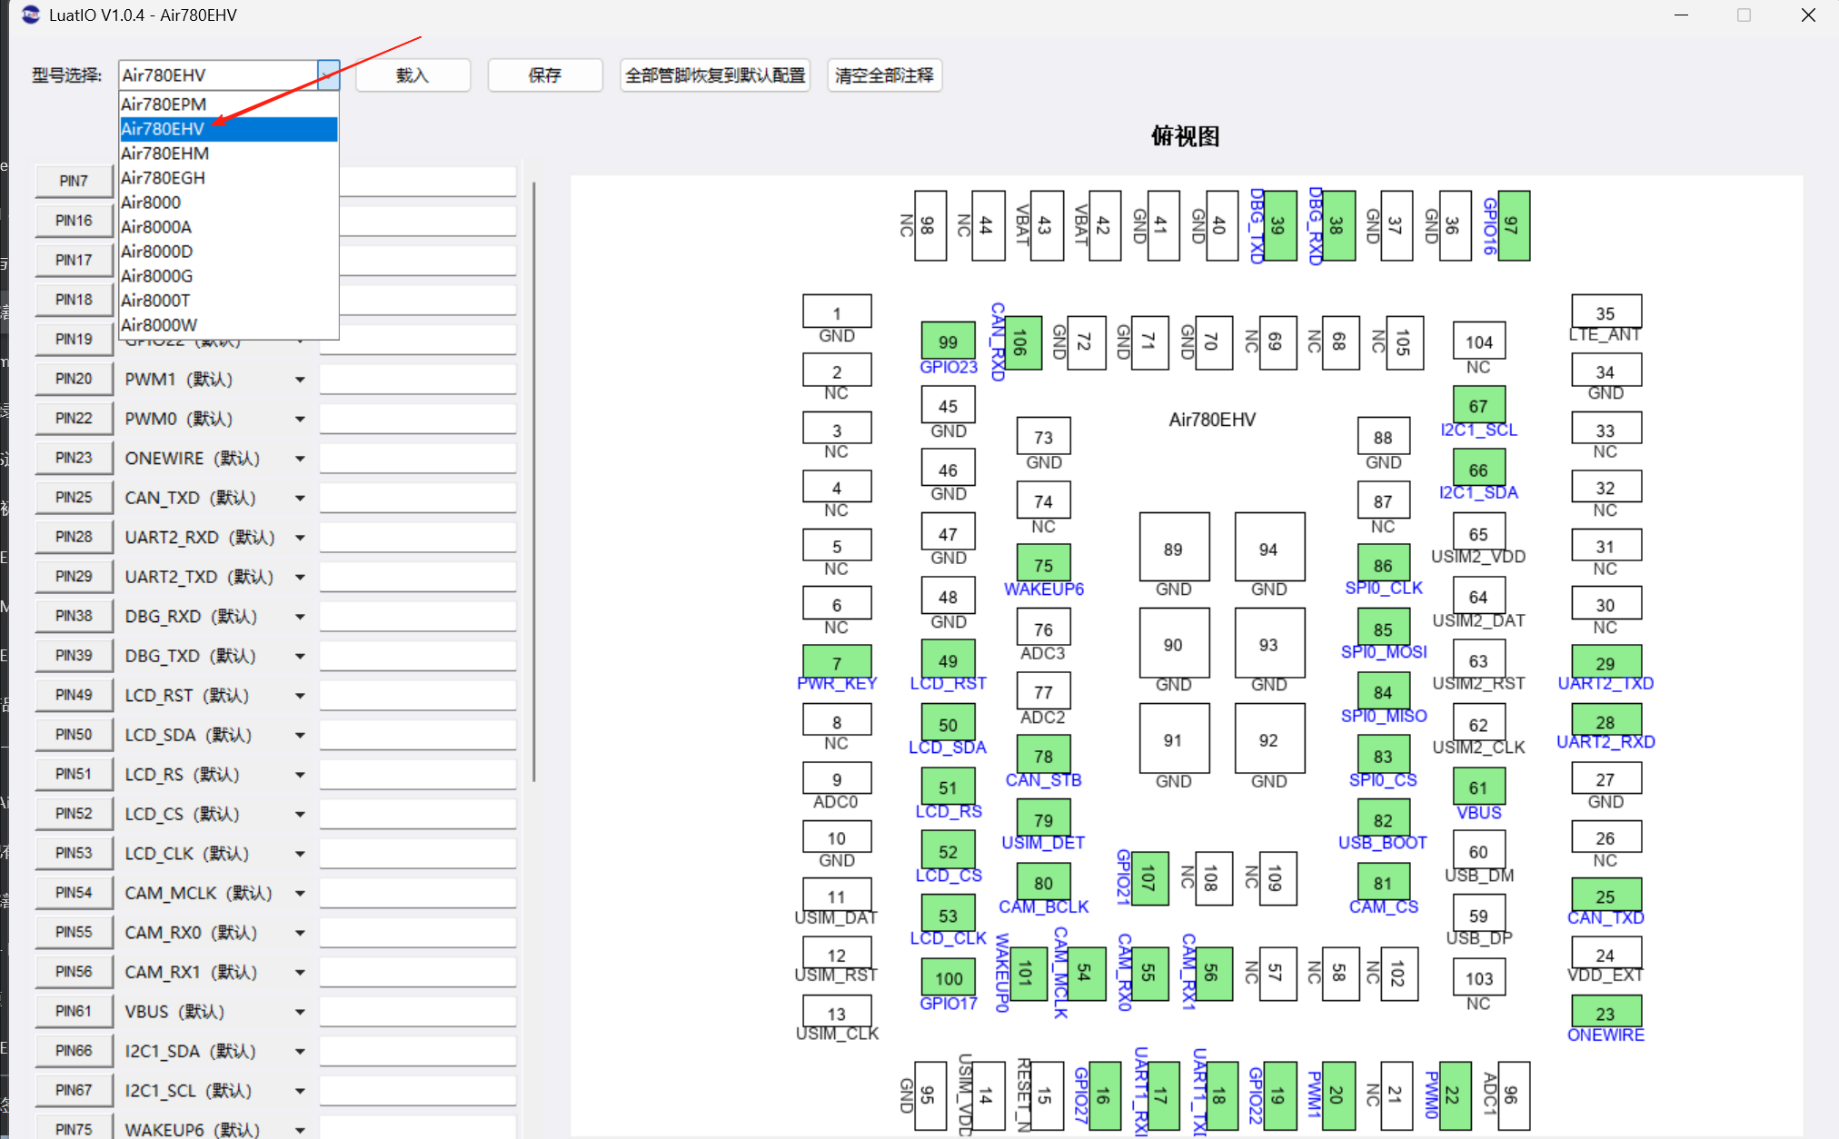Viewport: 1839px width, 1139px height.
Task: Select pin 50 LCD_SDA pad
Action: pos(948,724)
